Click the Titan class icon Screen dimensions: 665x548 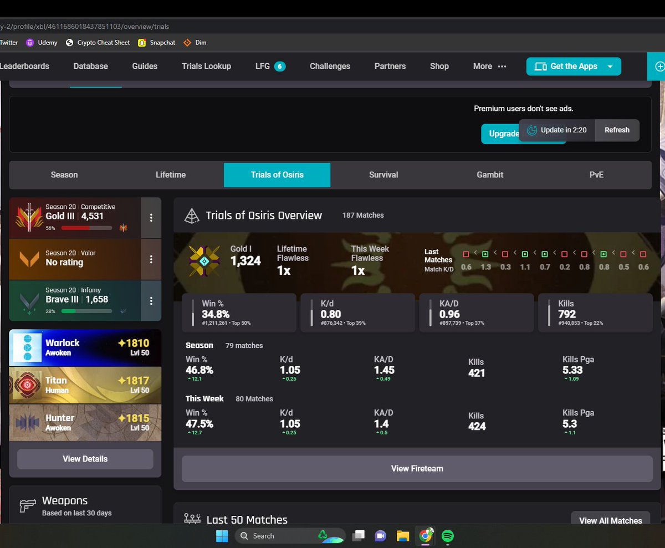(27, 385)
